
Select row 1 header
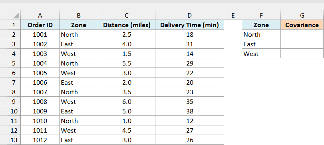point(10,25)
